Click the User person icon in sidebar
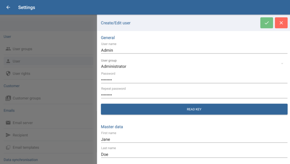 pyautogui.click(x=8, y=61)
